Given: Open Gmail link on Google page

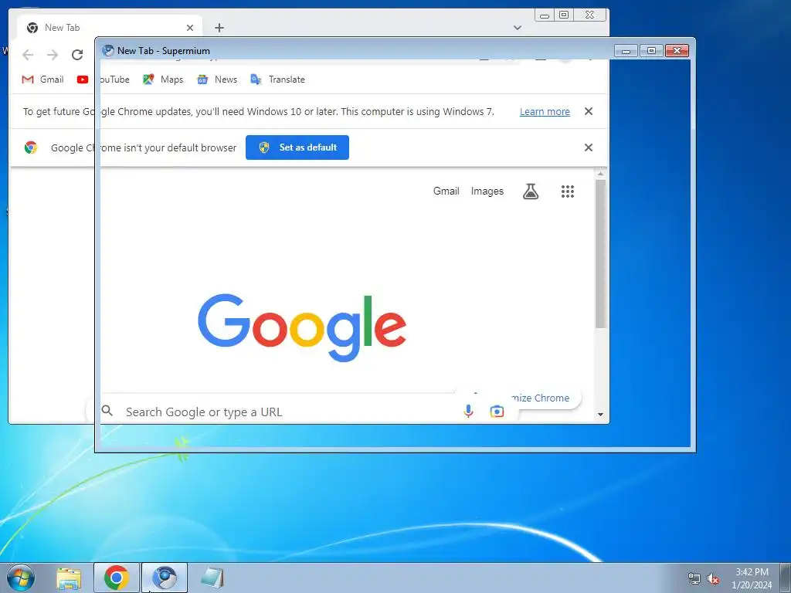Looking at the screenshot, I should coord(446,191).
